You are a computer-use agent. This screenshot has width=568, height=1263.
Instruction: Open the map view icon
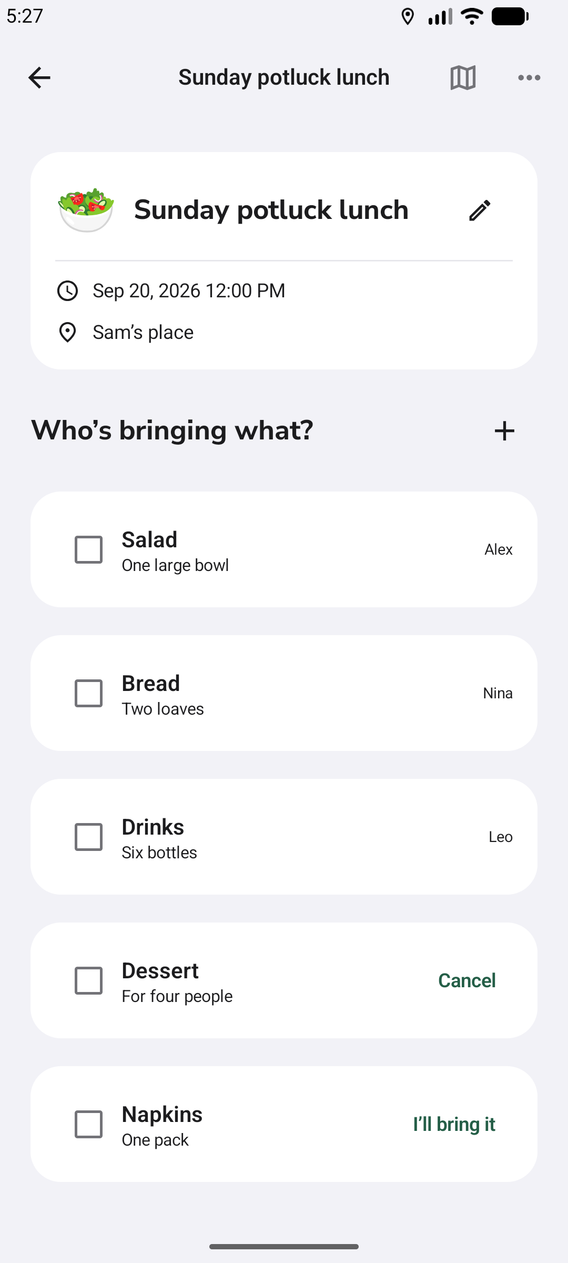point(463,78)
